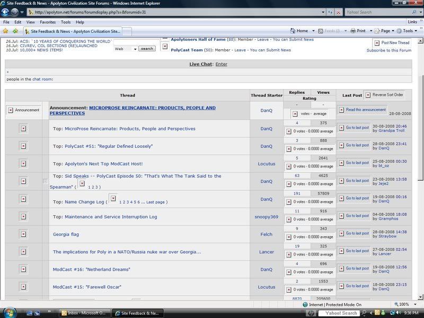Click the Windows Start orb
This screenshot has width=424, height=318.
pos(10,313)
